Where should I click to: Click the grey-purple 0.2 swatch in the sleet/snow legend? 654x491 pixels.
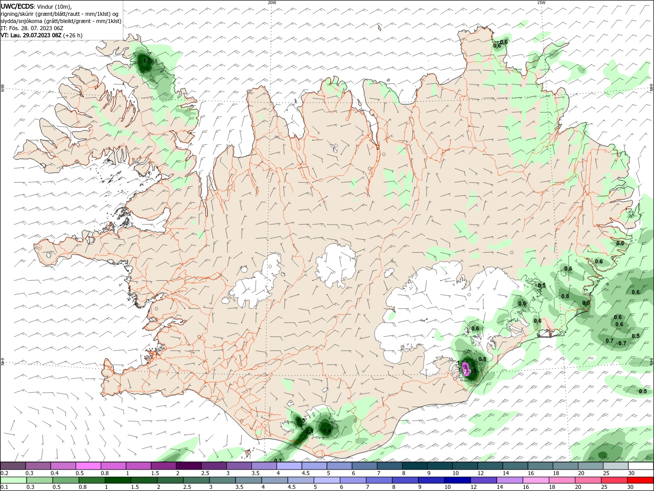pos(13,465)
